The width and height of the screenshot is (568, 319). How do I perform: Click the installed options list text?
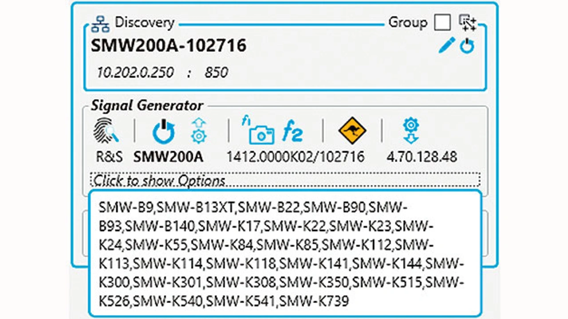click(x=284, y=254)
